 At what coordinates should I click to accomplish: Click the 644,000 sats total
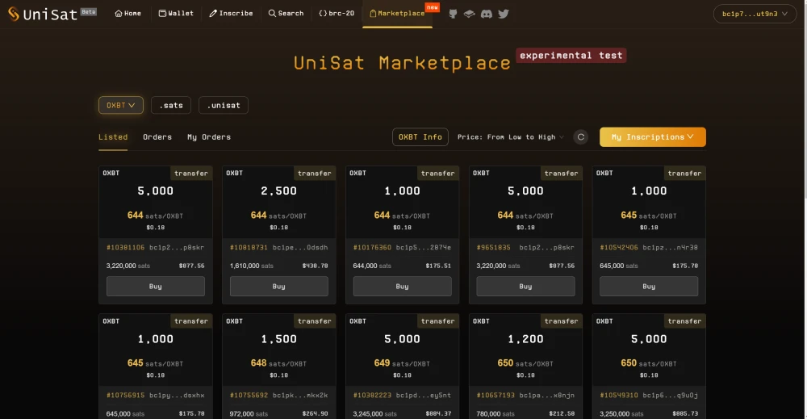372,266
